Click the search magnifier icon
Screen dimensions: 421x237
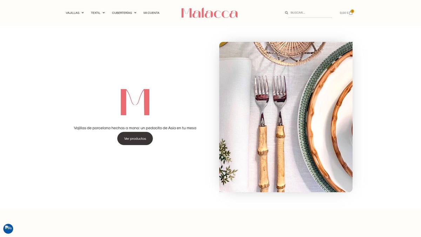click(x=287, y=13)
